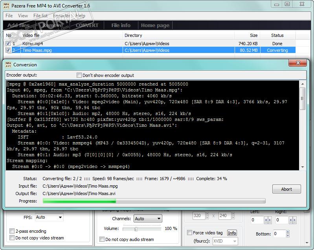314x250 pixels.
Task: Close the Conversion dialog with red X
Action: [297, 63]
